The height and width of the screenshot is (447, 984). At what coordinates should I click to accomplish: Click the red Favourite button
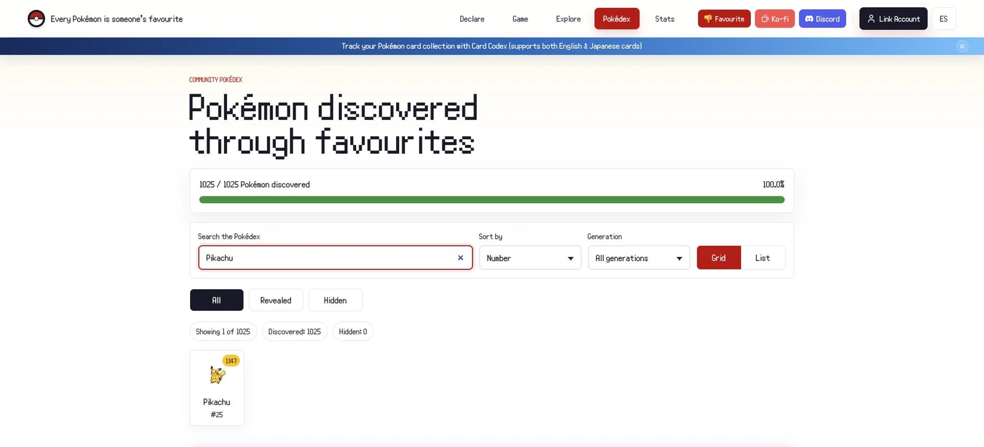pos(724,19)
